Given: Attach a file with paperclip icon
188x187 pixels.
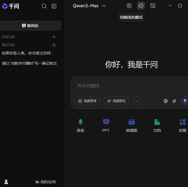Looking at the screenshot, I should click(174, 101).
